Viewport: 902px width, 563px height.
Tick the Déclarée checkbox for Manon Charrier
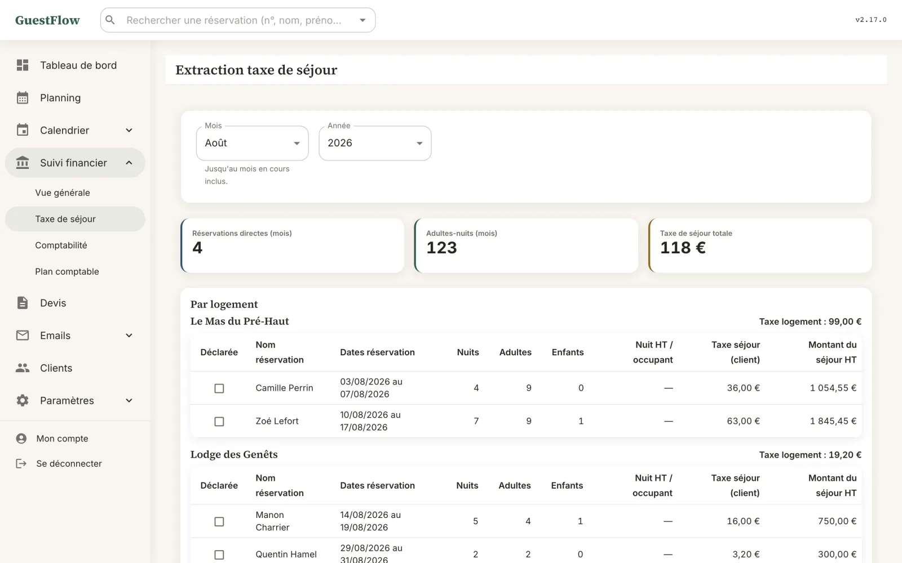(x=219, y=522)
